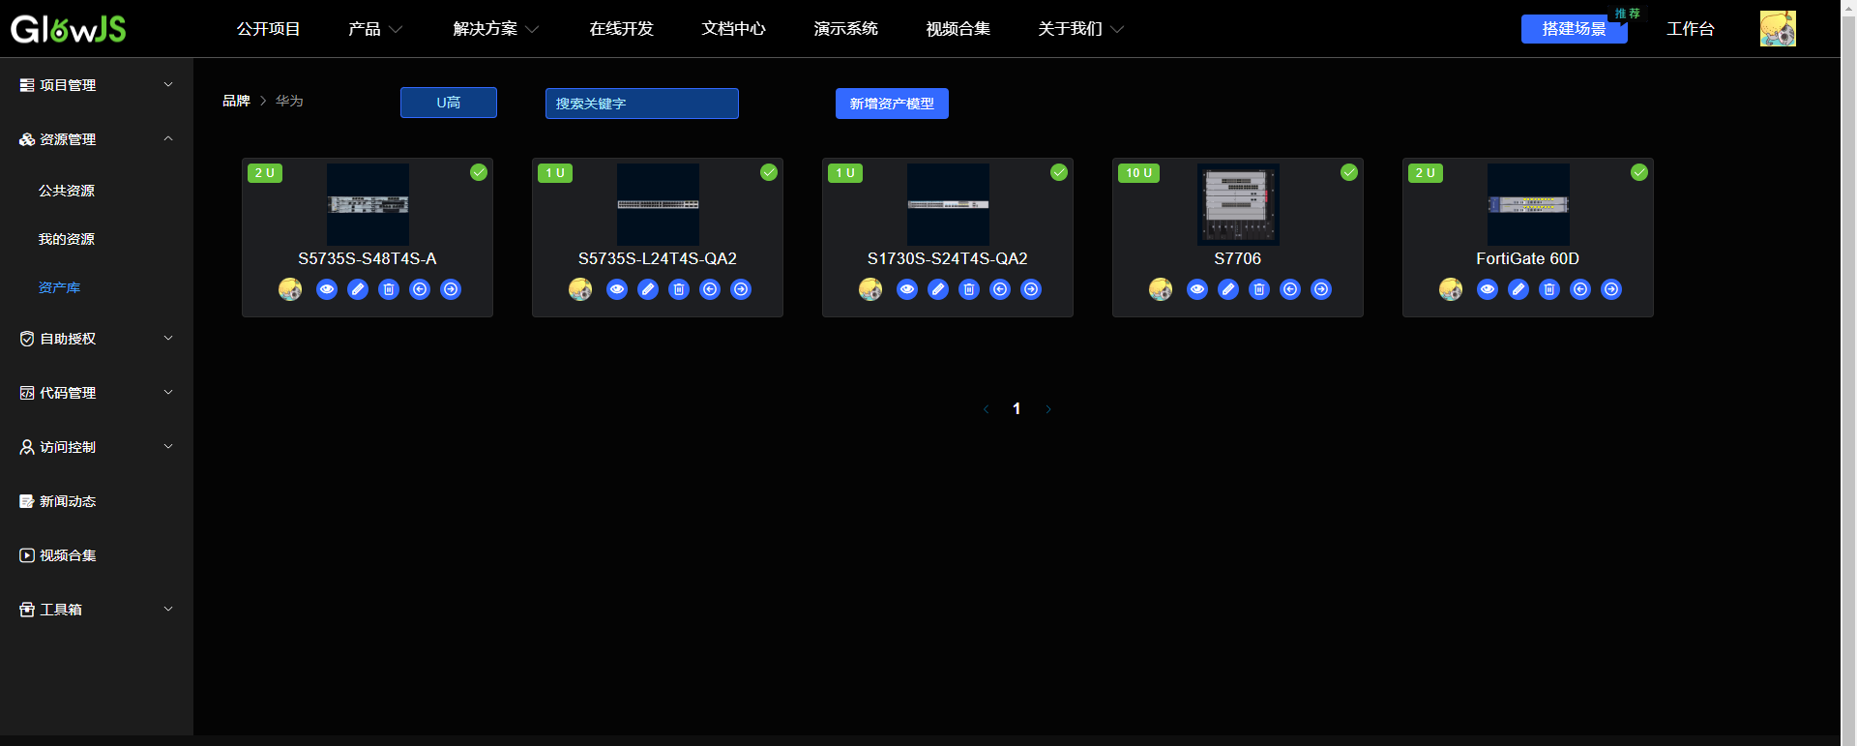Screen dimensions: 1857x746
Task: Click right arrow icon on FortiGate 60D card
Action: pos(1611,289)
